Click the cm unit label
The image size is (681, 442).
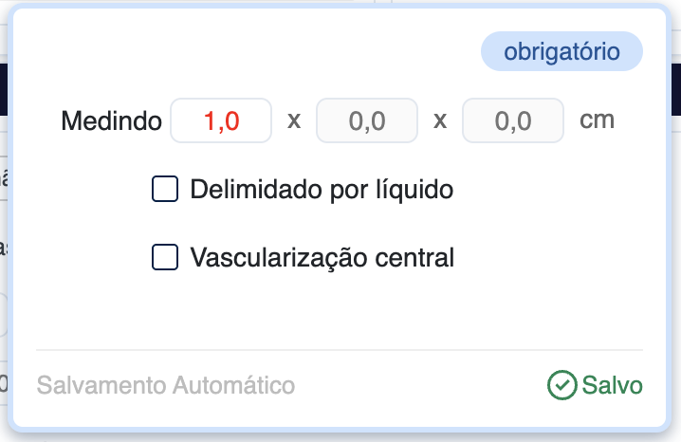(597, 121)
